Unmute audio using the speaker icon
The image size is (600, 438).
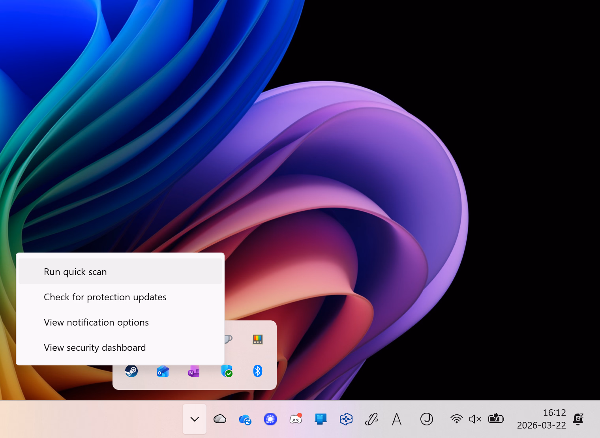coord(475,419)
